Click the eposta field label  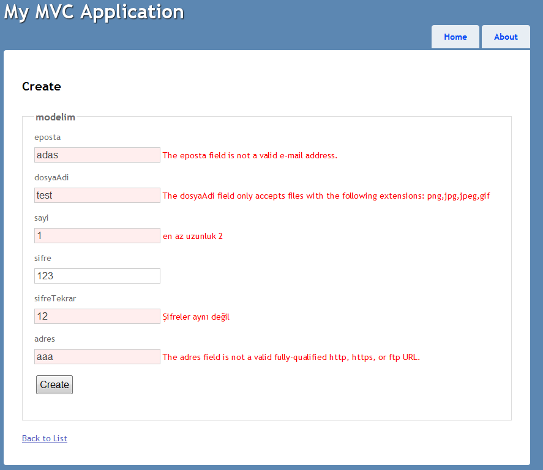[x=48, y=137]
